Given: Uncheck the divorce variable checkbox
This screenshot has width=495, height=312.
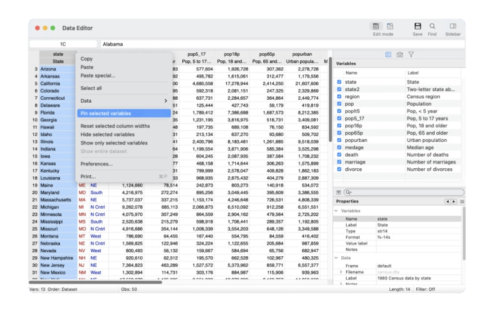Looking at the screenshot, I should click(x=339, y=169).
